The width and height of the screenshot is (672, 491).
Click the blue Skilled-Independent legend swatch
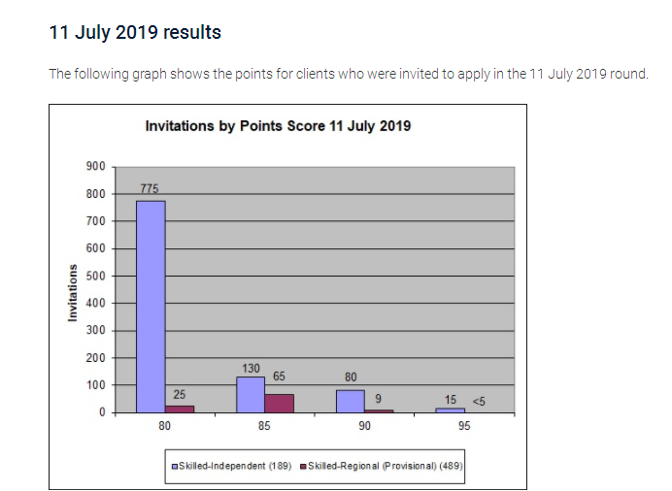175,467
